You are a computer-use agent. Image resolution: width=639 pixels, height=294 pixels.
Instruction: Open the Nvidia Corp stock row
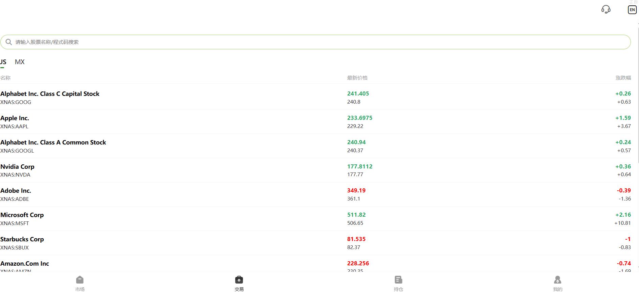pos(17,167)
